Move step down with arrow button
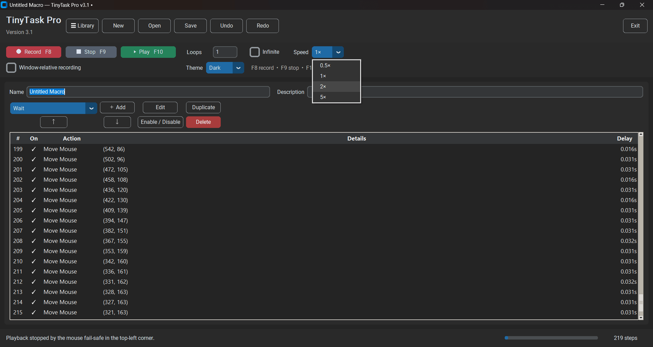 click(x=117, y=122)
